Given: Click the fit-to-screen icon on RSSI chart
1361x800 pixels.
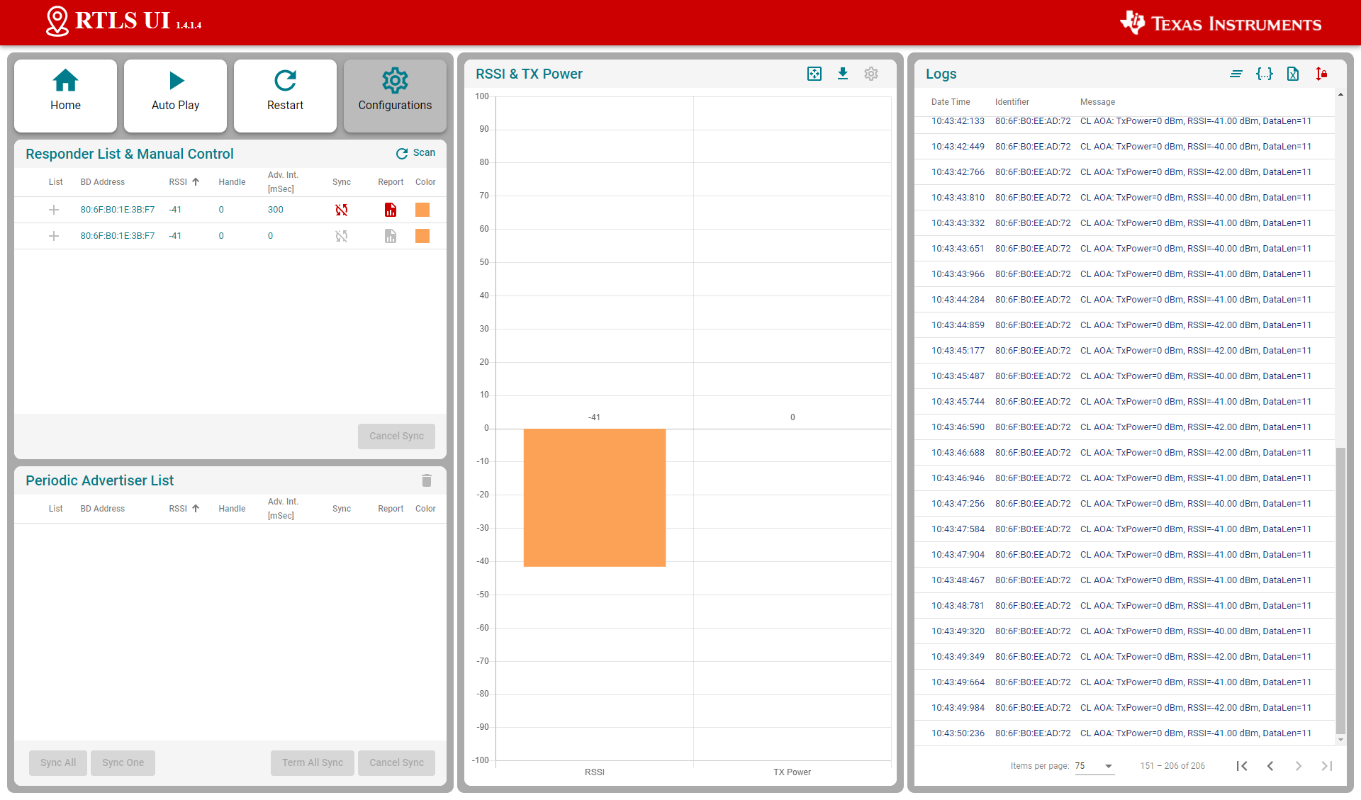Looking at the screenshot, I should tap(814, 74).
